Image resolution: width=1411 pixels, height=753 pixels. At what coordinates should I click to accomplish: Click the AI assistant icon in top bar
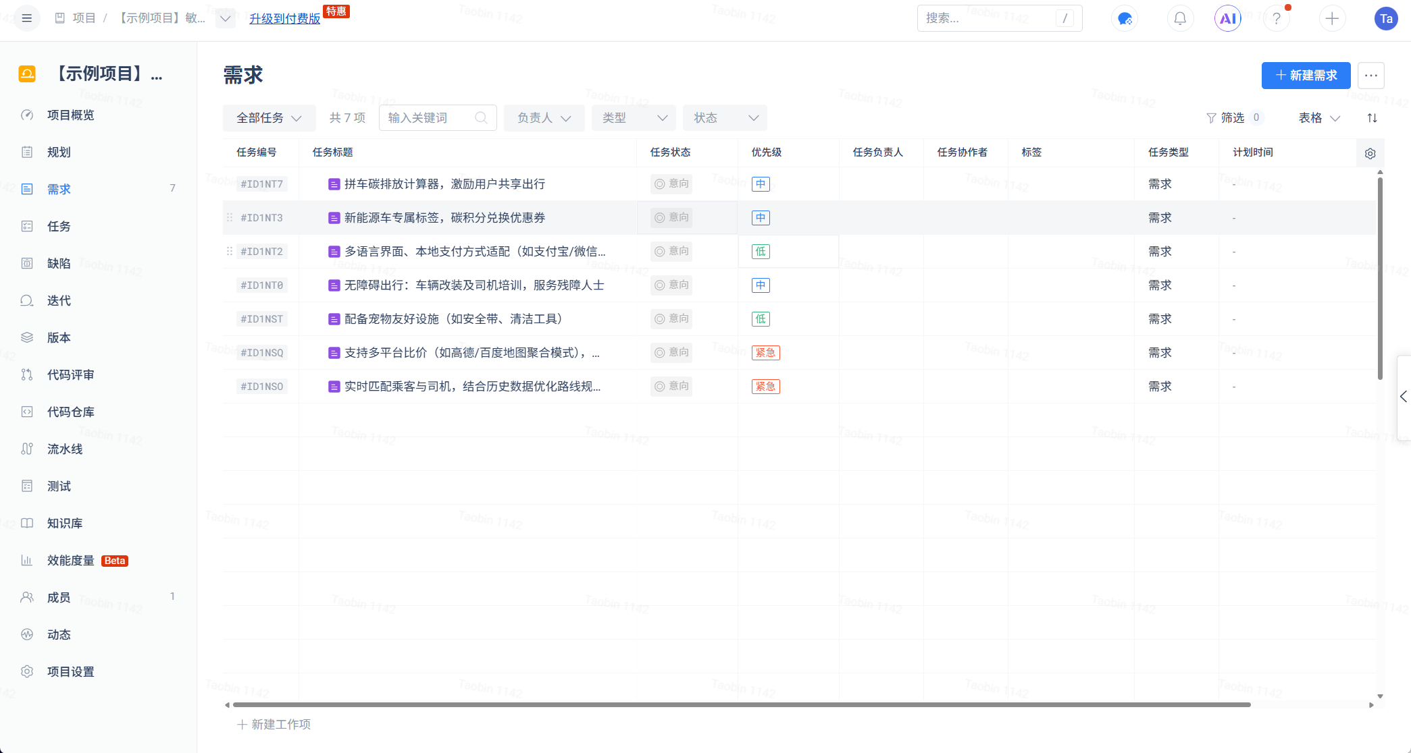tap(1228, 18)
